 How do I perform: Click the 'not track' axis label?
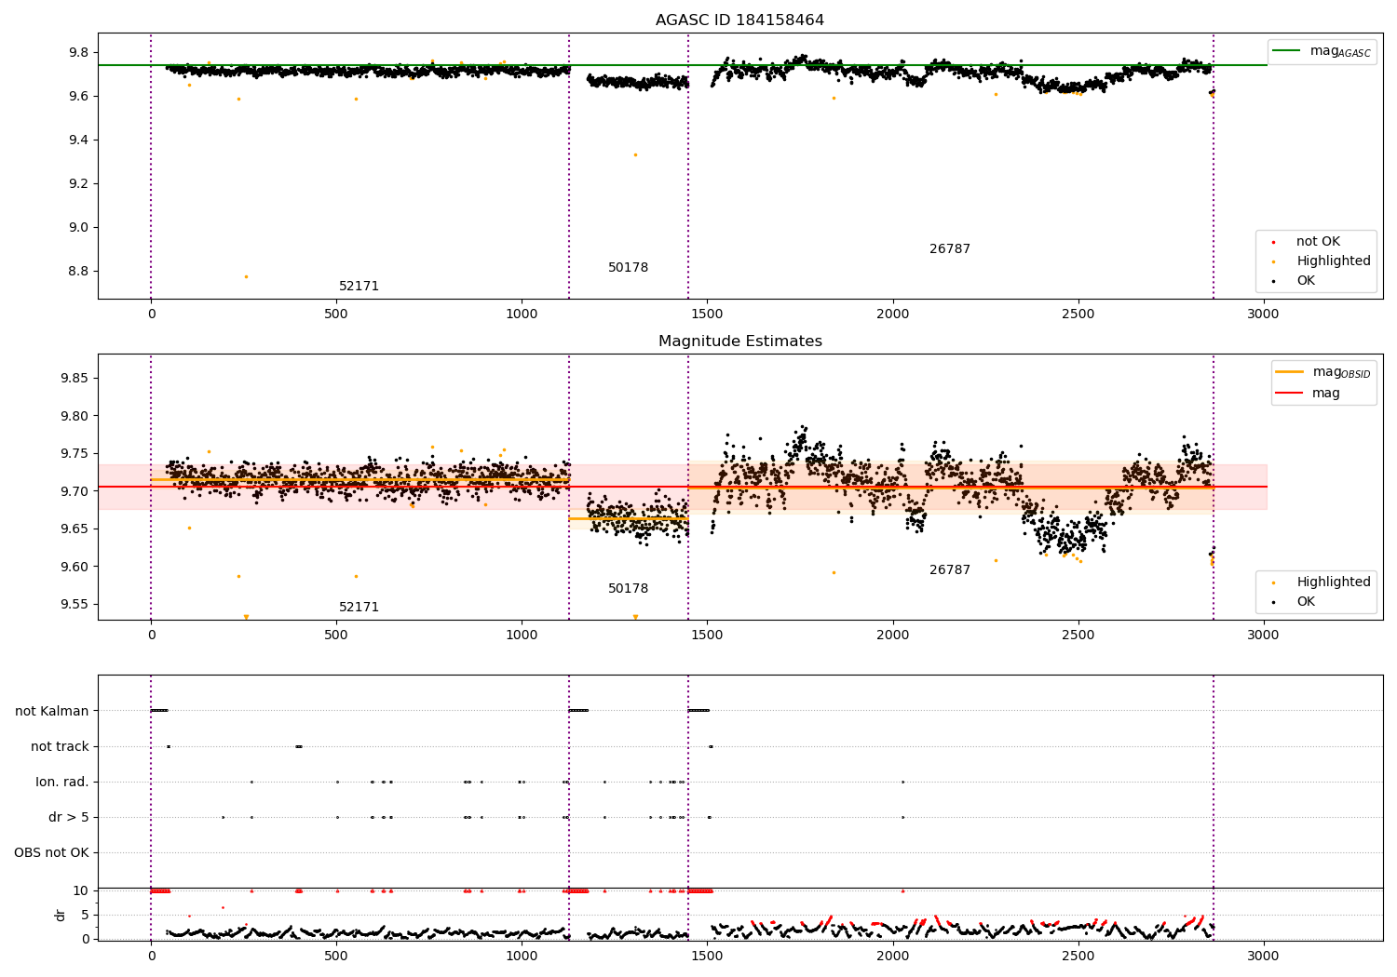60,747
